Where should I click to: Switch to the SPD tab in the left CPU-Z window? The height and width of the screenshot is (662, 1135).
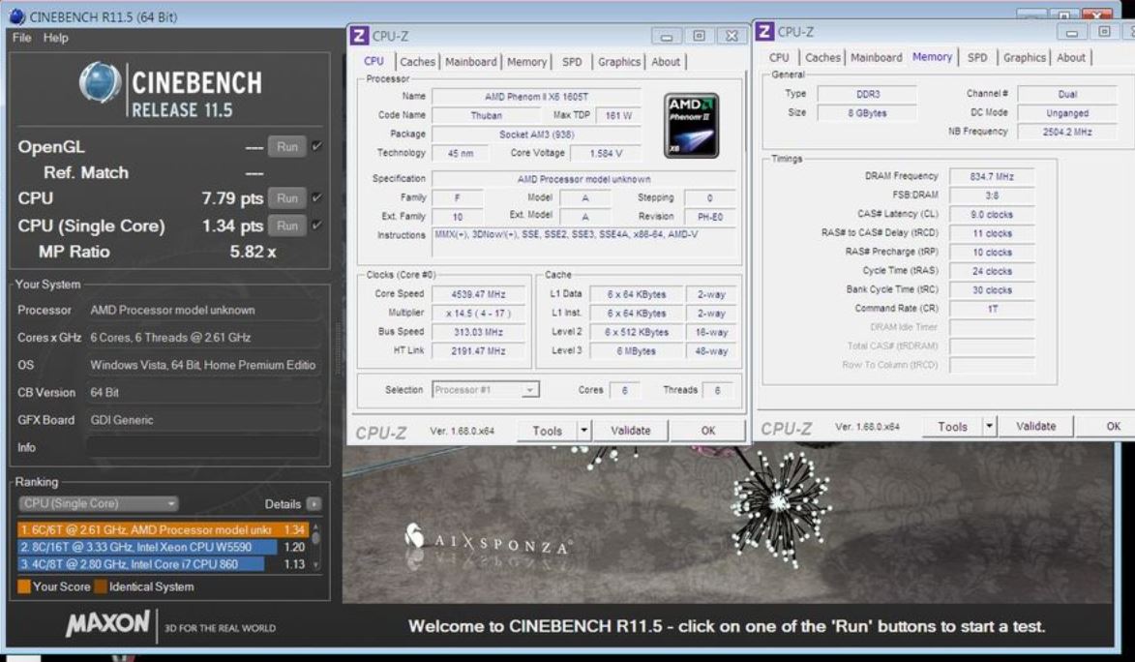[572, 62]
